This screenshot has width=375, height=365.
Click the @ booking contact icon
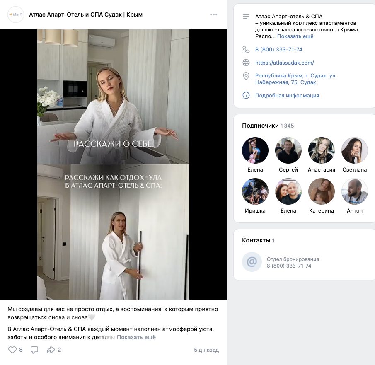[252, 262]
